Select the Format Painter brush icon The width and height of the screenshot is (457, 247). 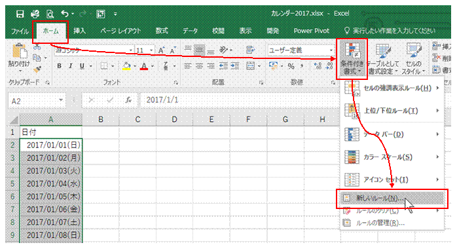(37, 69)
